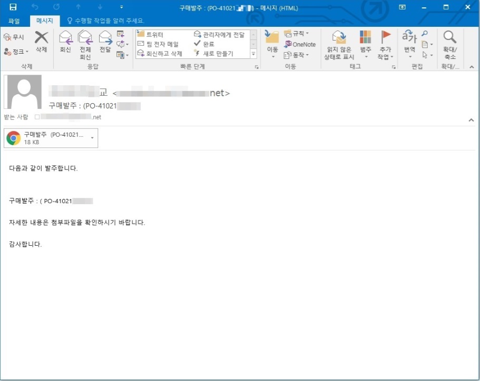This screenshot has width=480, height=381.
Task: Send the message to OneNote
Action: pyautogui.click(x=300, y=44)
